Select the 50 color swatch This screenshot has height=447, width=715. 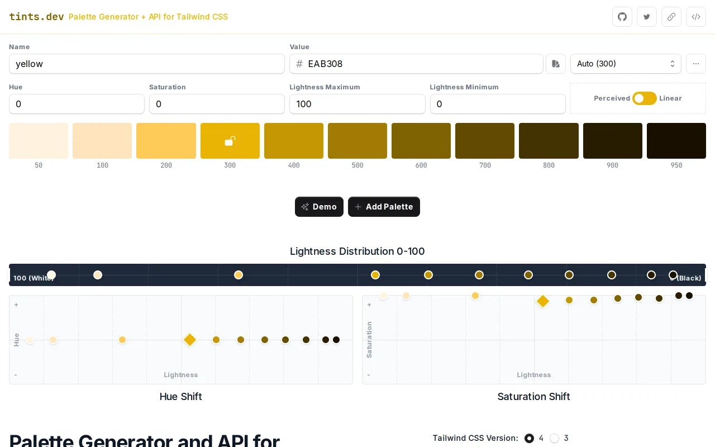[39, 141]
